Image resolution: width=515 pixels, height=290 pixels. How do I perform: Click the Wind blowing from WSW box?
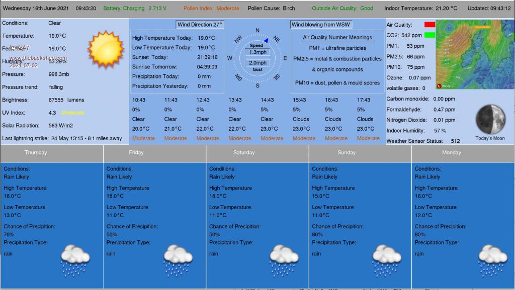coord(321,25)
